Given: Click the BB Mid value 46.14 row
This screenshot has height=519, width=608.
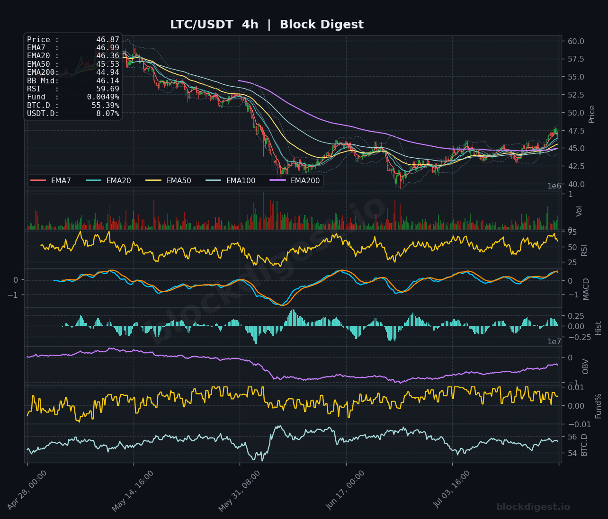Looking at the screenshot, I should click(73, 81).
